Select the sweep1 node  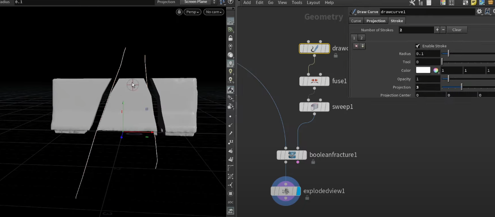tap(314, 106)
